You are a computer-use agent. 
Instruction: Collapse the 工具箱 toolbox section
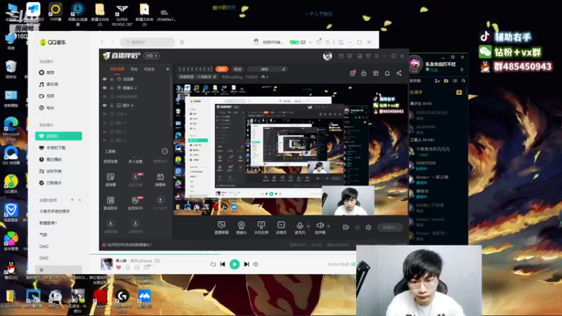pos(164,151)
